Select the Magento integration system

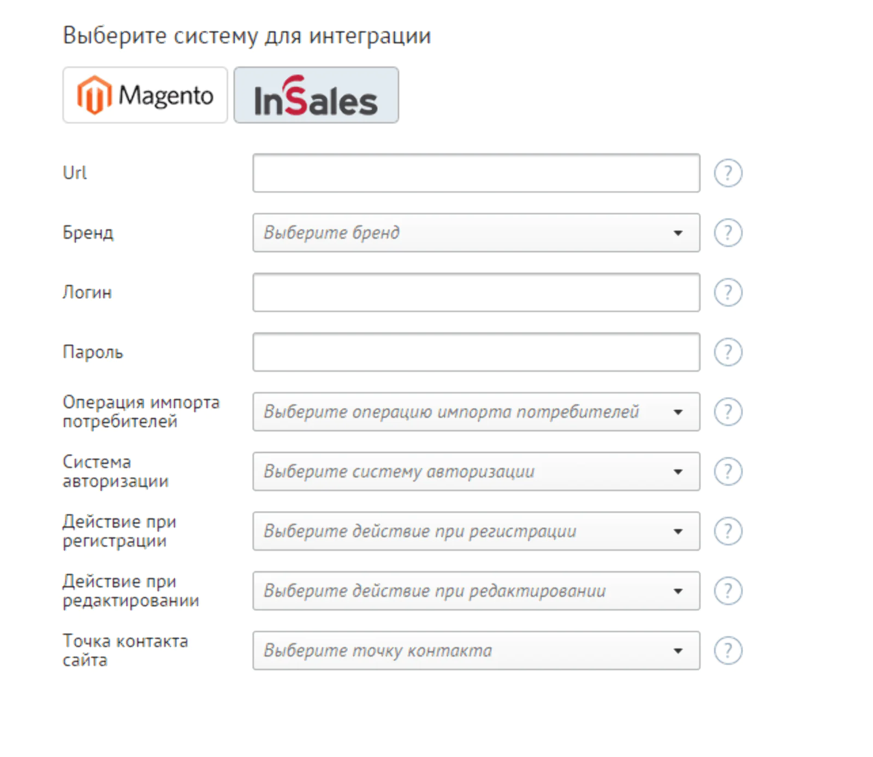[x=145, y=95]
